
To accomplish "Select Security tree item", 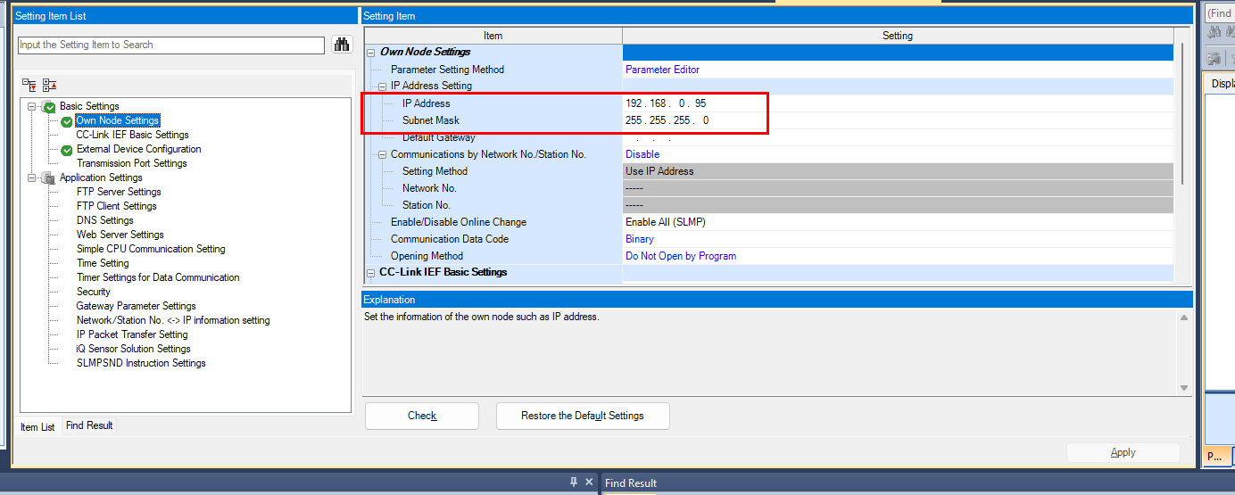I will coord(94,293).
